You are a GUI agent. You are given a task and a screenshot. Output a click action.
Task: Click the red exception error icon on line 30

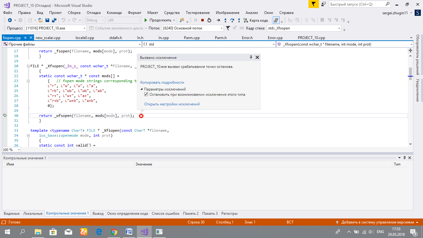(141, 116)
